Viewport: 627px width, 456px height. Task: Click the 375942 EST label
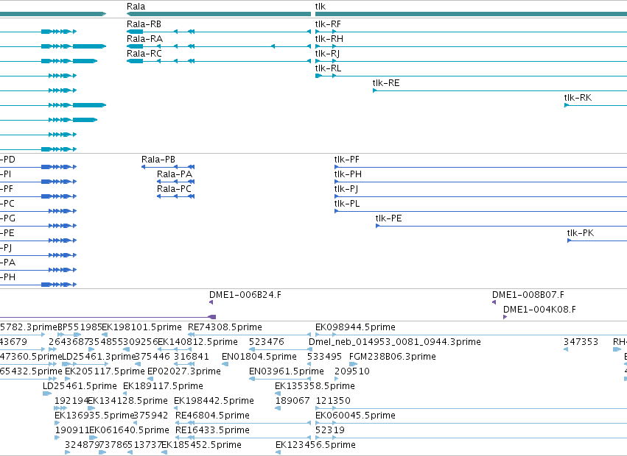[151, 416]
